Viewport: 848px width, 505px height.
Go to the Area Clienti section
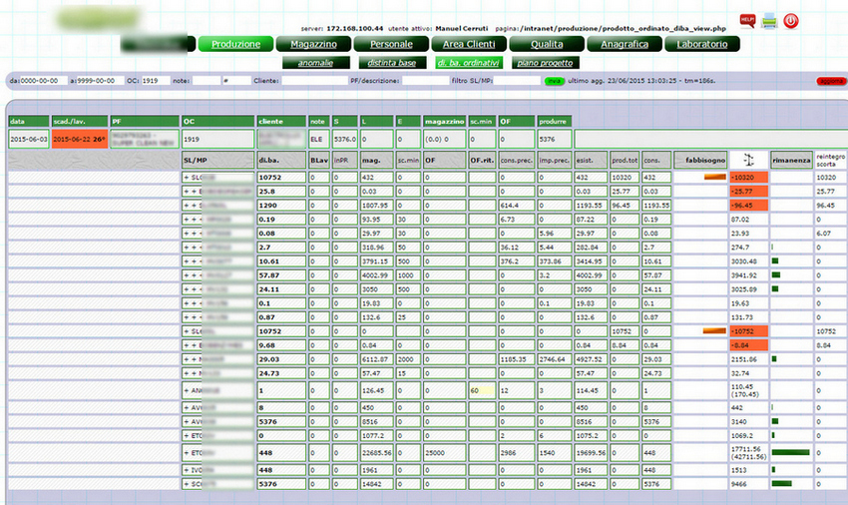pyautogui.click(x=467, y=44)
